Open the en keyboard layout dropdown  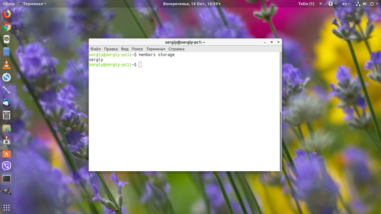tap(346, 4)
